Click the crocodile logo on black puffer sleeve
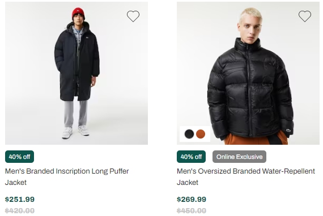This screenshot has height=216, width=323. (x=288, y=130)
